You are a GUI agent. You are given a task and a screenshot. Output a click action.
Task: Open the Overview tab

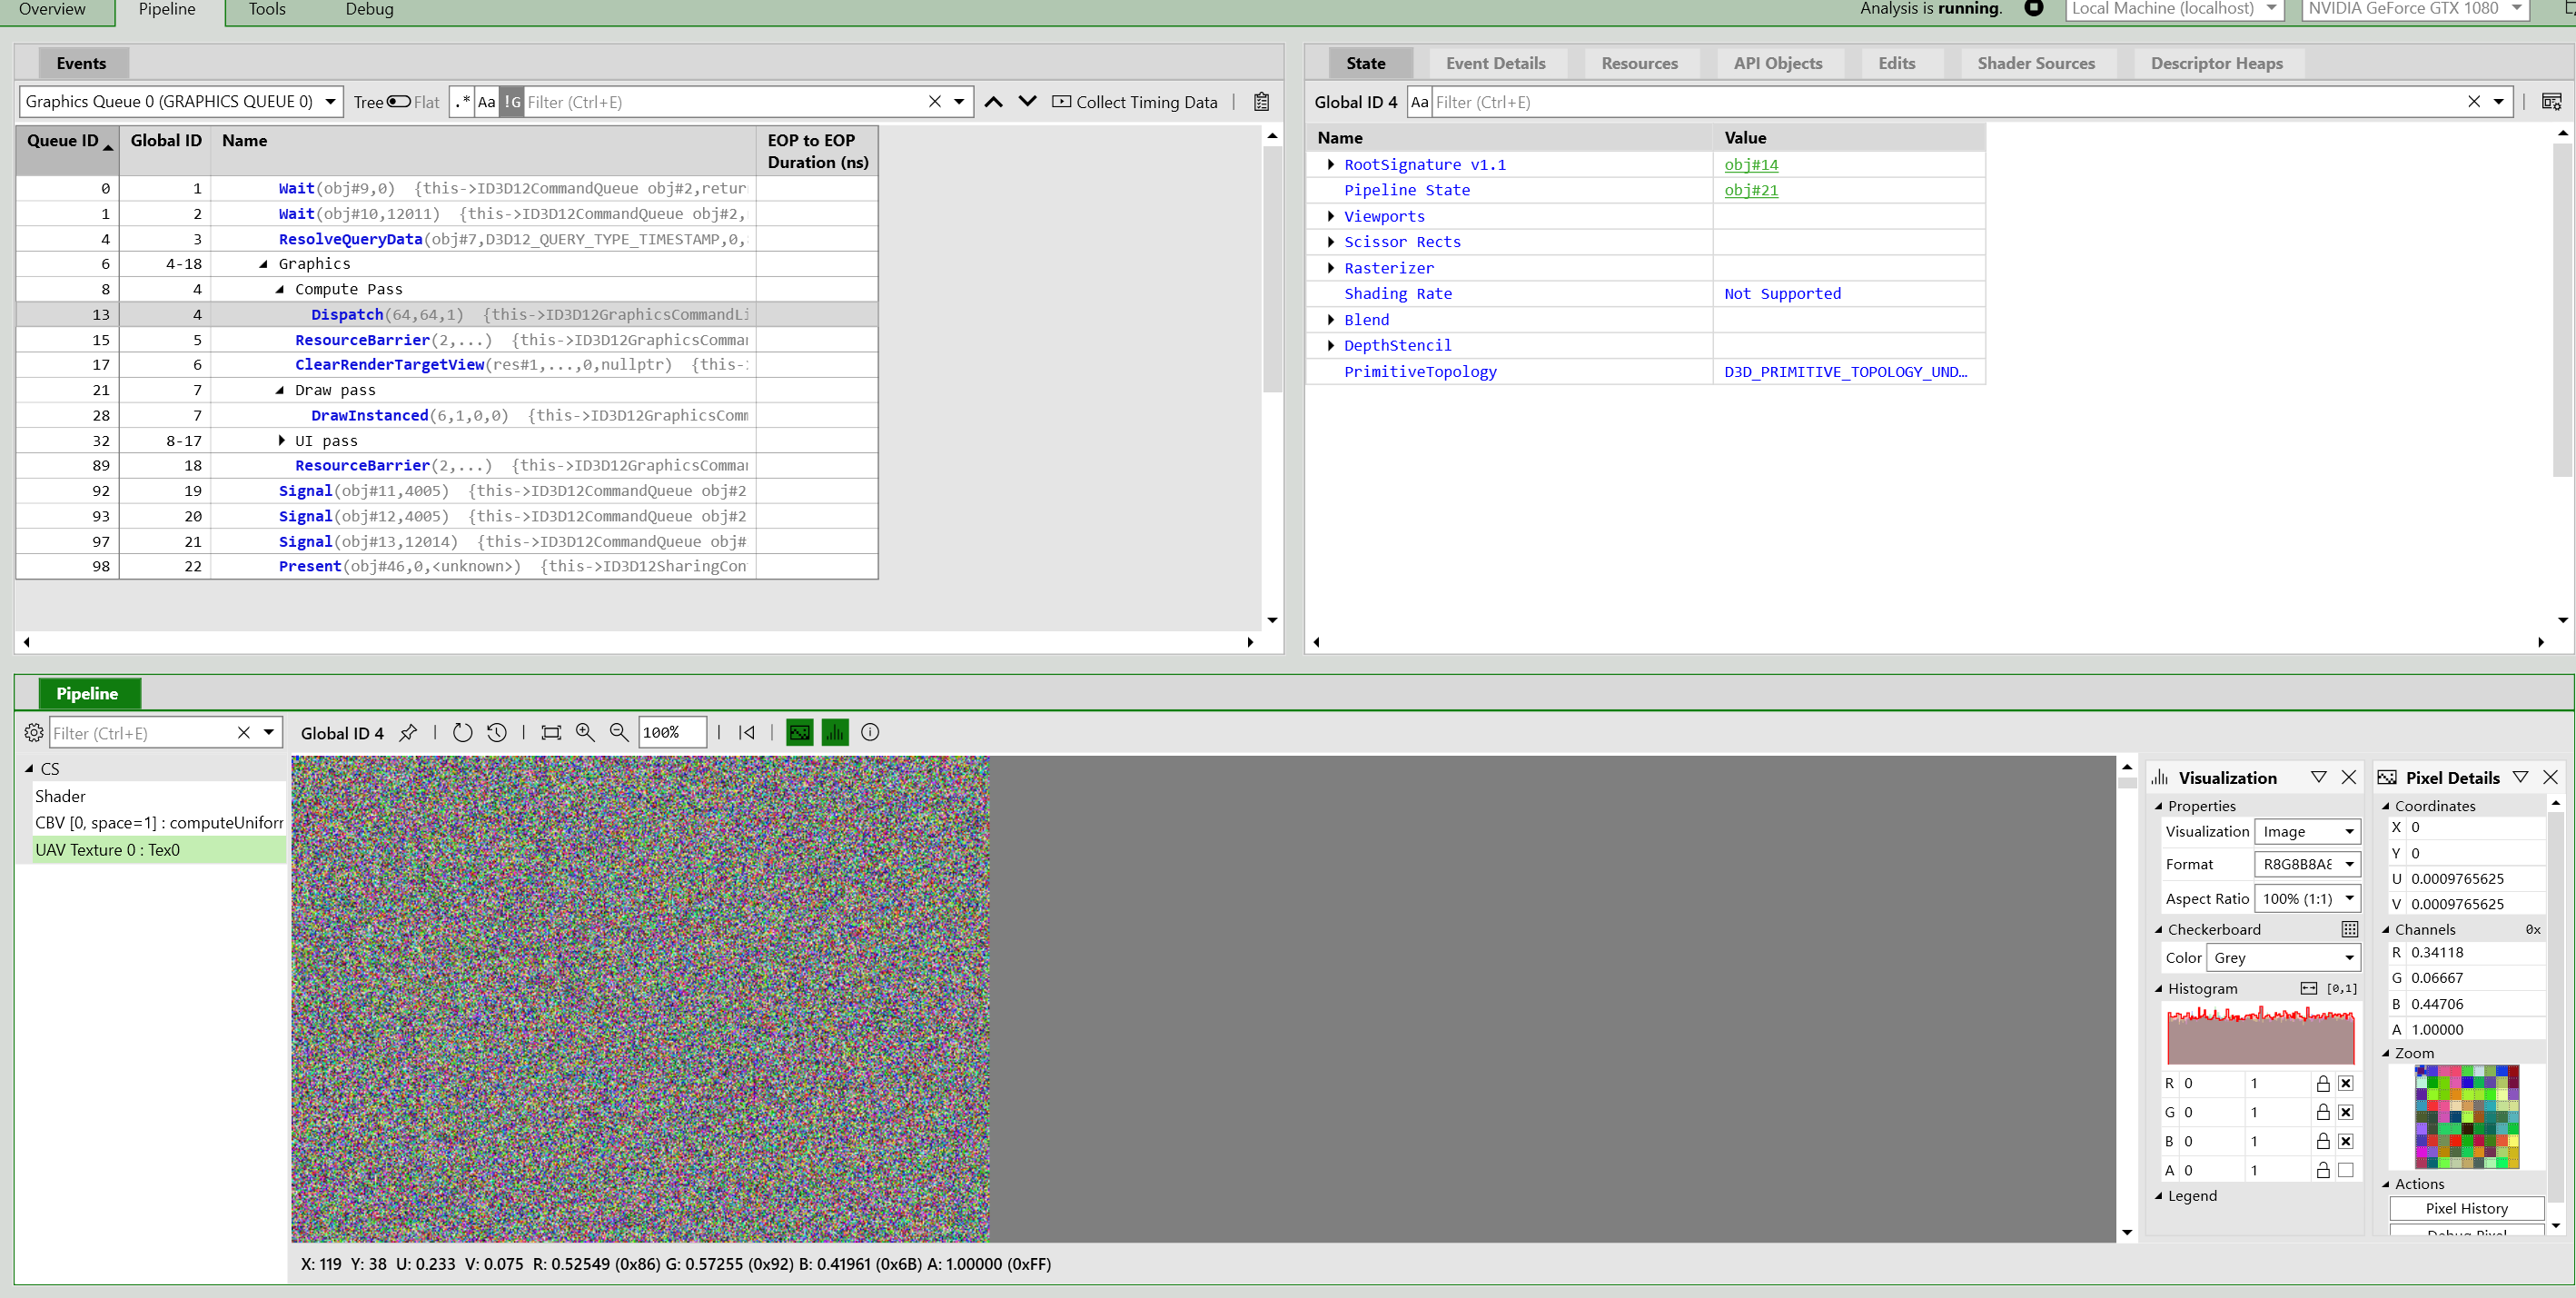click(x=52, y=9)
